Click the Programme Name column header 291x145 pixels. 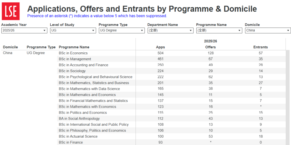(74, 47)
